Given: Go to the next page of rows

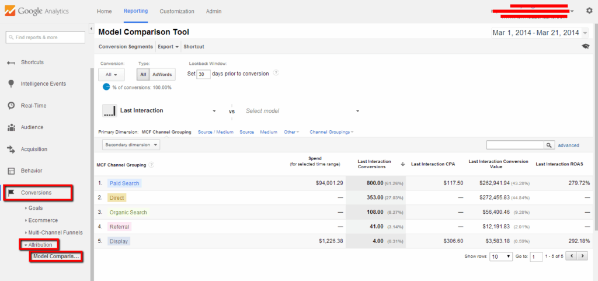Looking at the screenshot, I should [582, 256].
